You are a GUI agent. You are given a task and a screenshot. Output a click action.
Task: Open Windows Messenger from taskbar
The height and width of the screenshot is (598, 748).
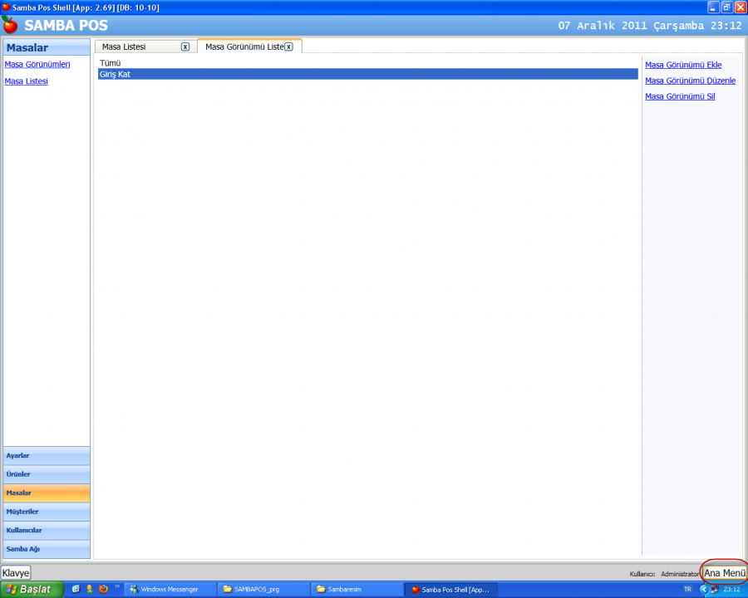pyautogui.click(x=170, y=590)
